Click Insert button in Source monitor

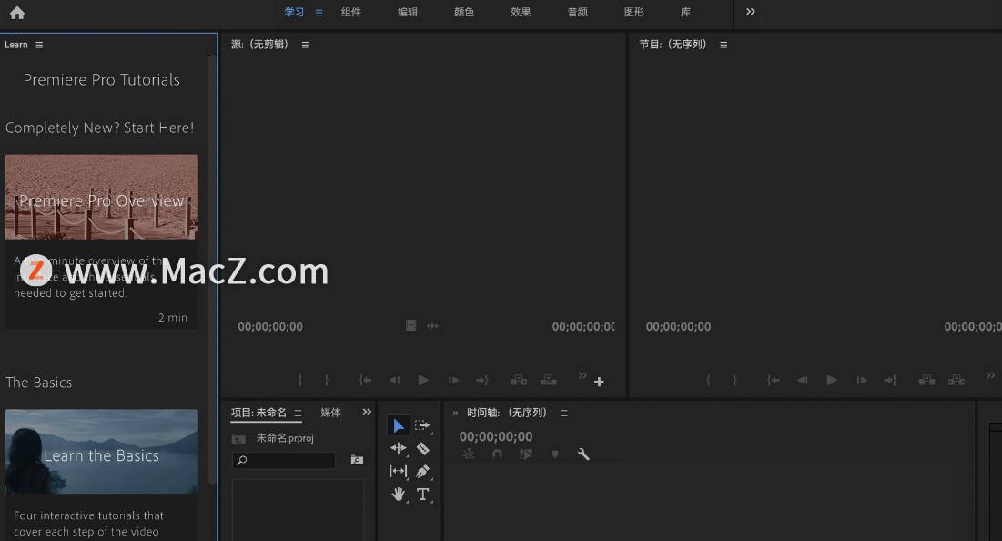pos(518,380)
